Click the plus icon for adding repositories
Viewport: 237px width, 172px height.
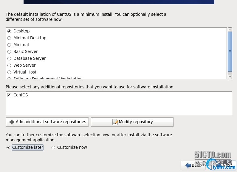[x=12, y=122]
